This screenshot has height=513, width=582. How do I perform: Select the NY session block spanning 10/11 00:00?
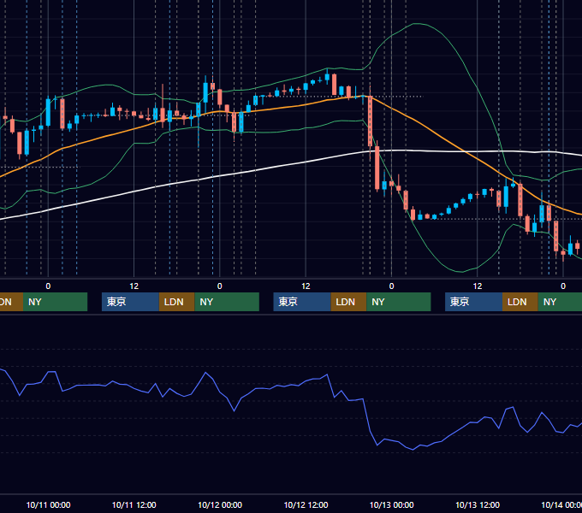tap(55, 302)
